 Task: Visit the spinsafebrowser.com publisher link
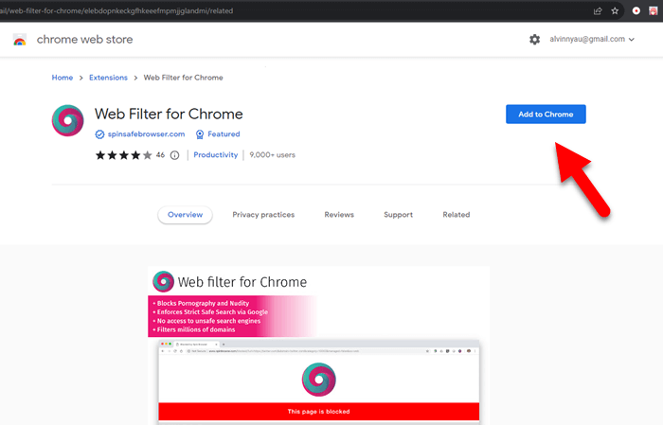point(146,134)
